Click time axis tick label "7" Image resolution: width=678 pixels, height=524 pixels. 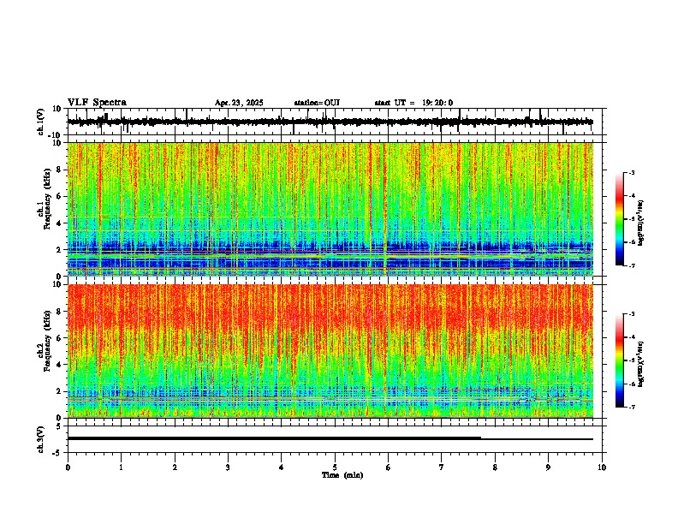442,467
